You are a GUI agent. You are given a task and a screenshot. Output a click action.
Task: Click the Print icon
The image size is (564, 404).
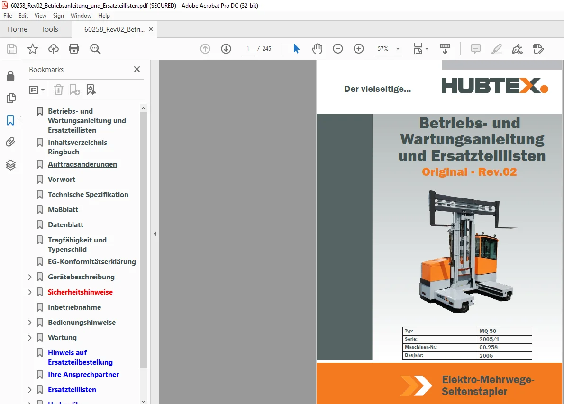[x=74, y=49]
